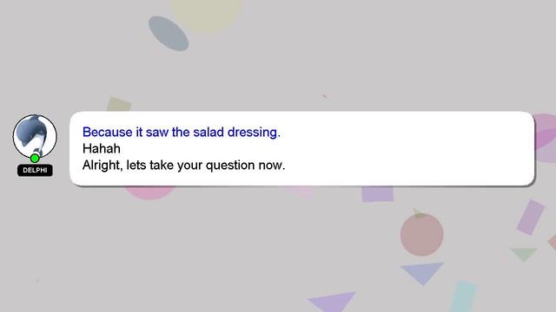Click the pale yellow circle at top
The image size is (556, 312).
(x=206, y=14)
